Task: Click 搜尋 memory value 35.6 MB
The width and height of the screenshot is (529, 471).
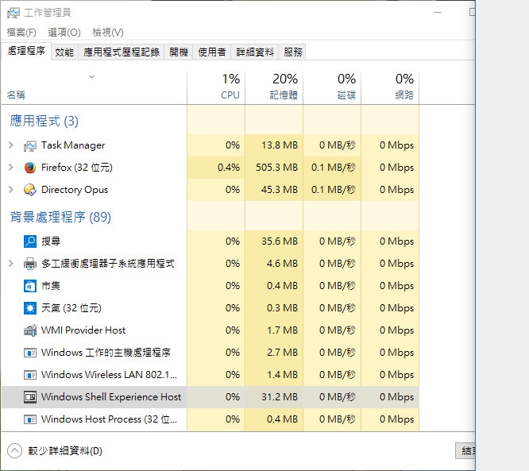Action: click(280, 241)
